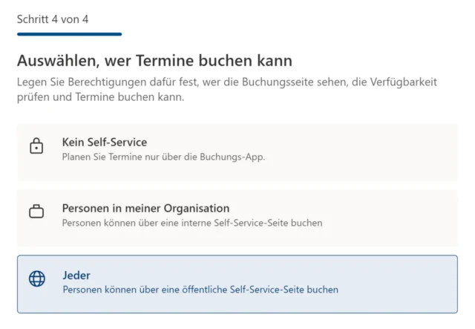475x329 pixels.
Task: Click the blue step progress bar
Action: click(x=69, y=34)
